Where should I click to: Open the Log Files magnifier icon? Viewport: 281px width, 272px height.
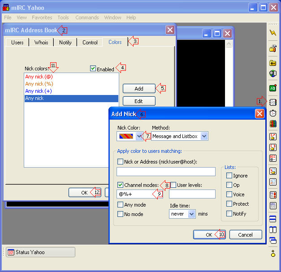273,182
